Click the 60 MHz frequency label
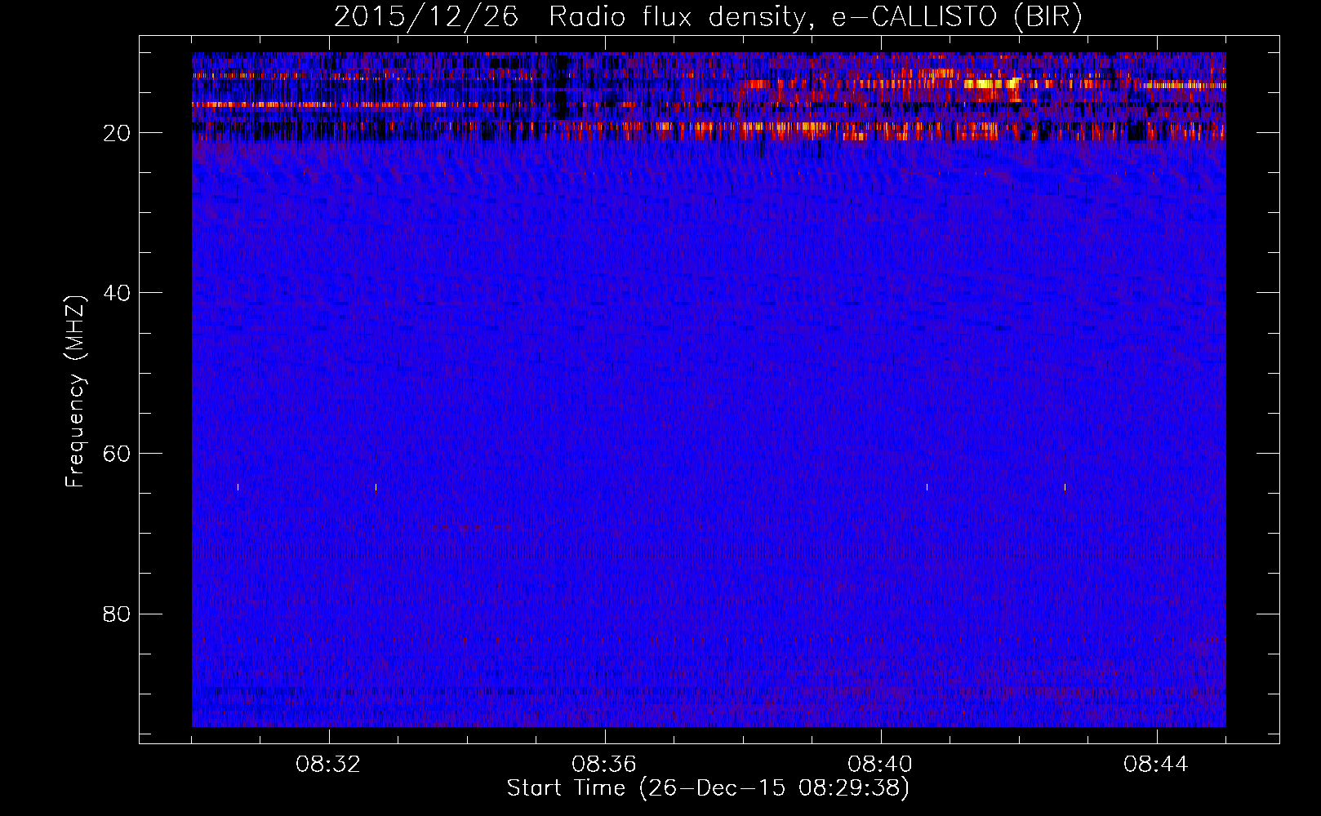The width and height of the screenshot is (1321, 816). click(118, 454)
